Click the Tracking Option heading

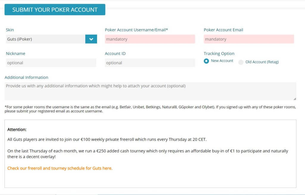pos(219,54)
